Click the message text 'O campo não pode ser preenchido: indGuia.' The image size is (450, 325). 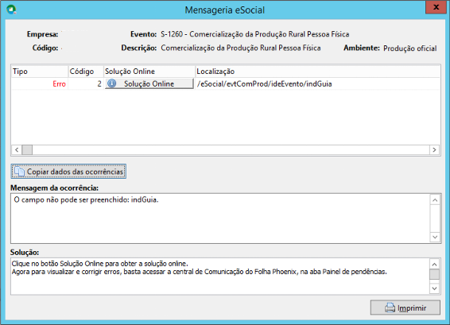(x=86, y=199)
